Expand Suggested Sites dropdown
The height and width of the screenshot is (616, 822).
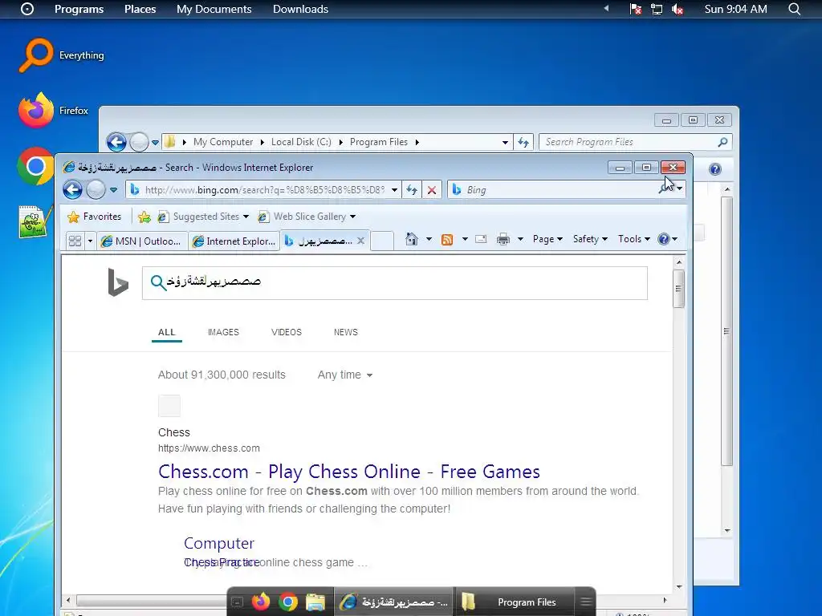click(246, 217)
